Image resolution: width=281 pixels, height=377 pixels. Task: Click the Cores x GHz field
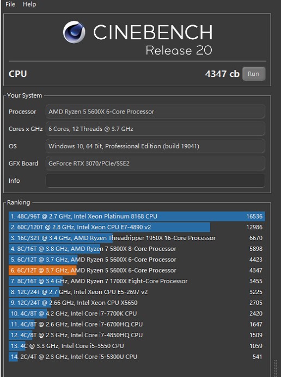tap(155, 129)
